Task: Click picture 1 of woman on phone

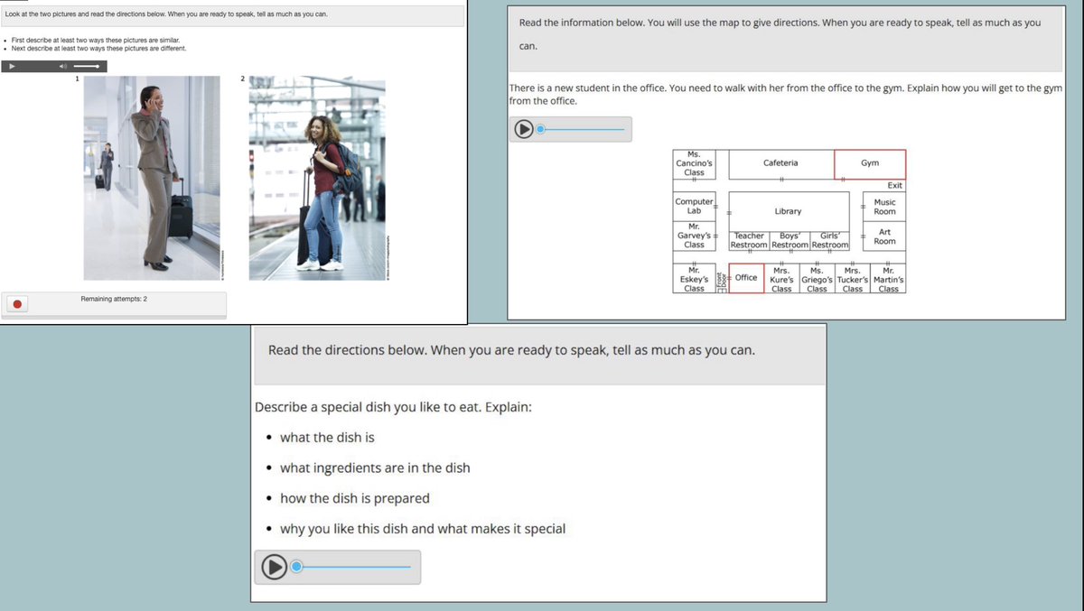Action: coord(152,178)
